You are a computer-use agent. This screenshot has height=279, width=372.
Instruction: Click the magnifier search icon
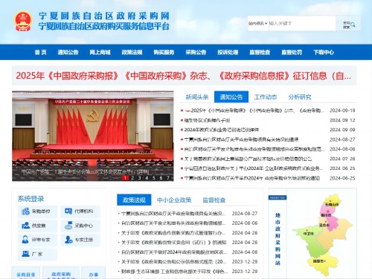[353, 24]
